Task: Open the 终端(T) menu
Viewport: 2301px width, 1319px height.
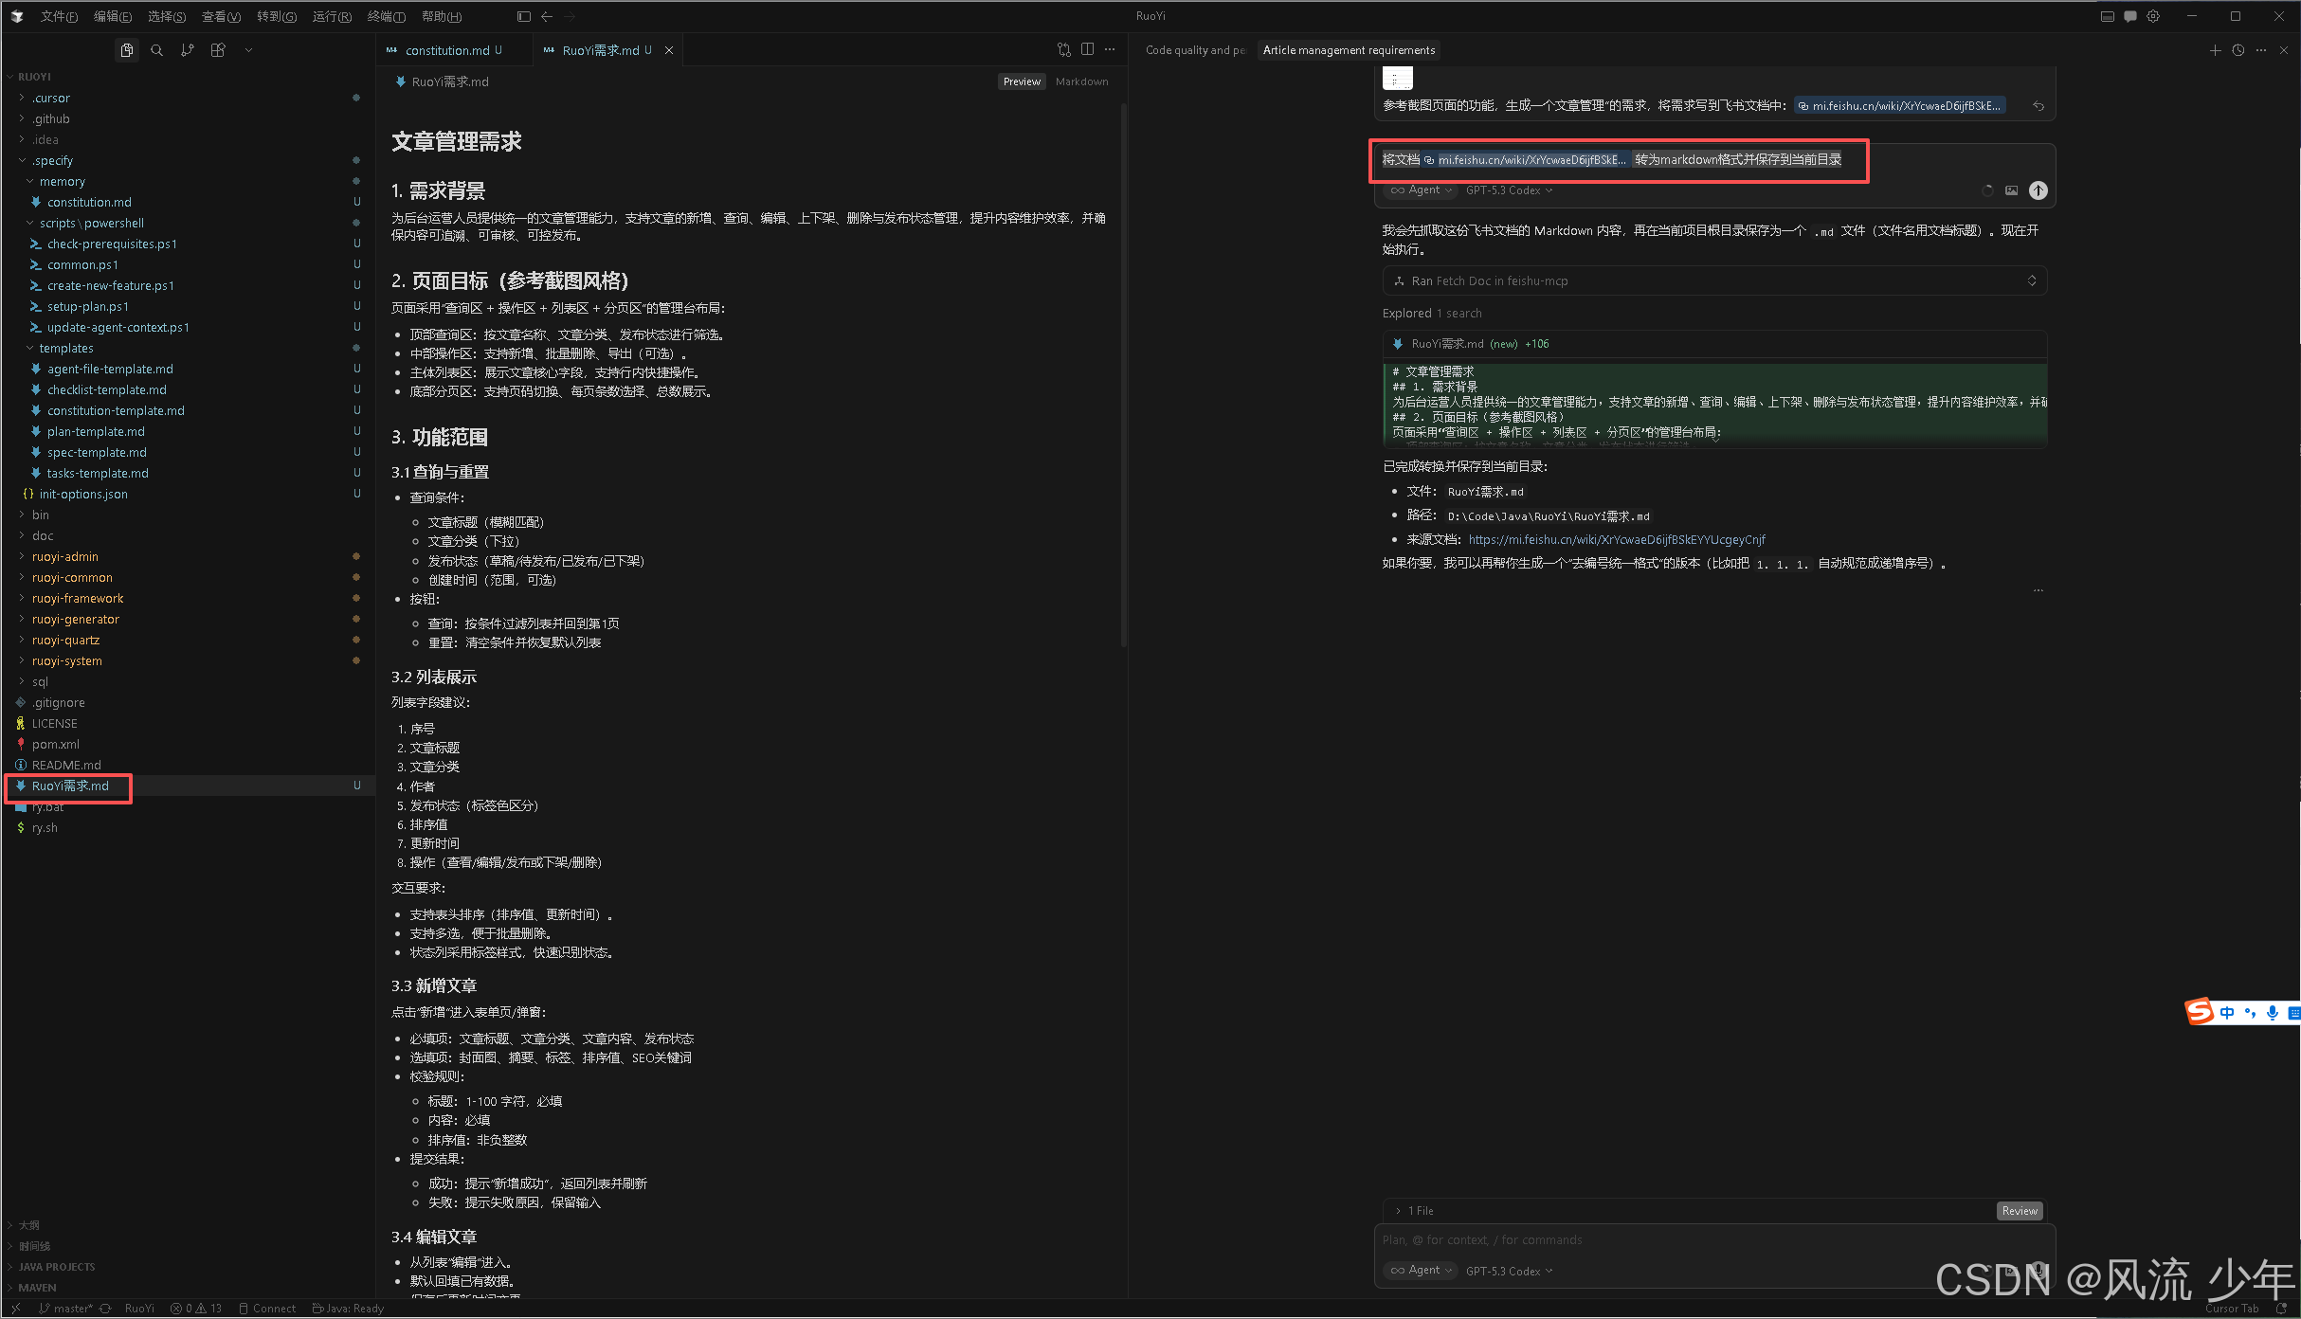Action: click(x=386, y=16)
